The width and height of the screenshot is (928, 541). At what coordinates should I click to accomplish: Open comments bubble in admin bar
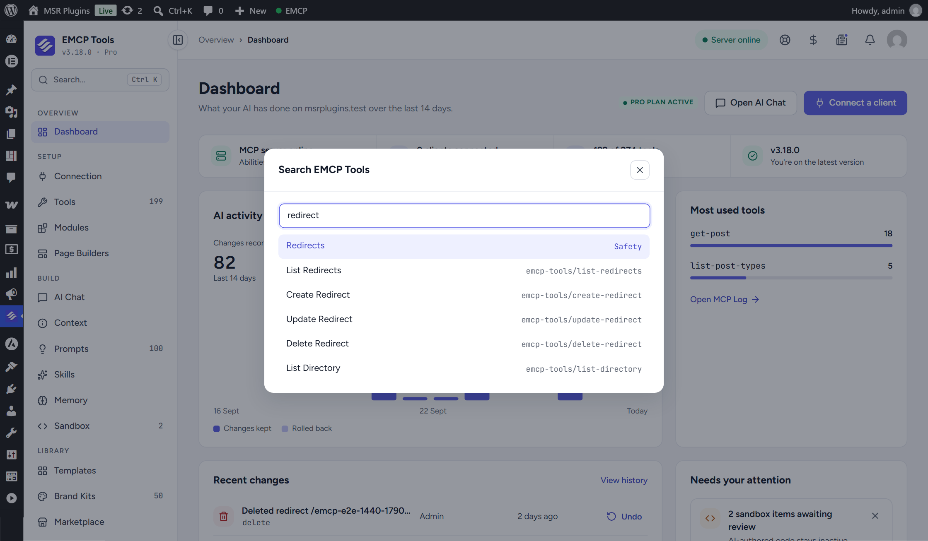pos(213,10)
